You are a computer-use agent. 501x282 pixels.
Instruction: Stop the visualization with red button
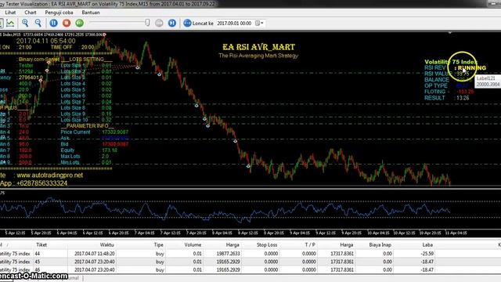(x=67, y=23)
